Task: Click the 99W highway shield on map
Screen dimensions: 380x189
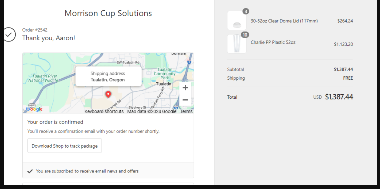Action: click(32, 105)
